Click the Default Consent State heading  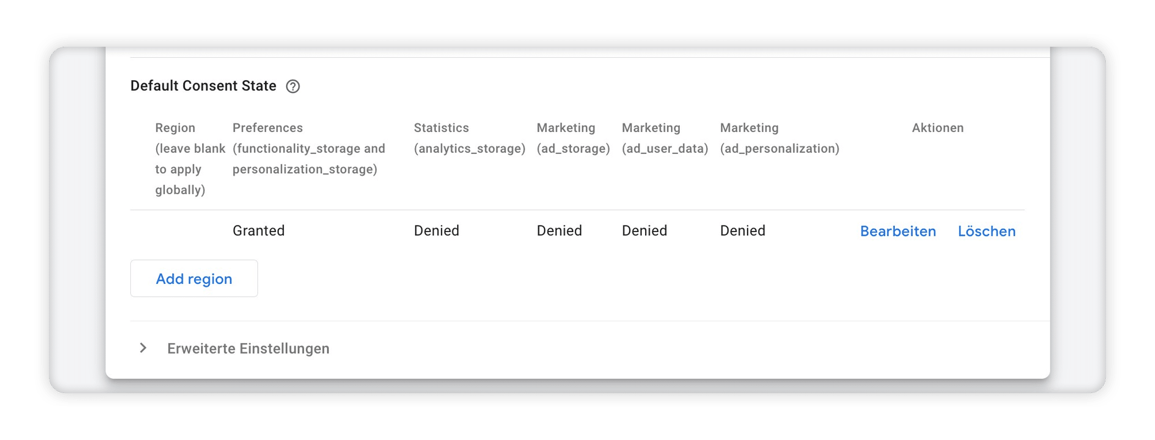(x=203, y=86)
